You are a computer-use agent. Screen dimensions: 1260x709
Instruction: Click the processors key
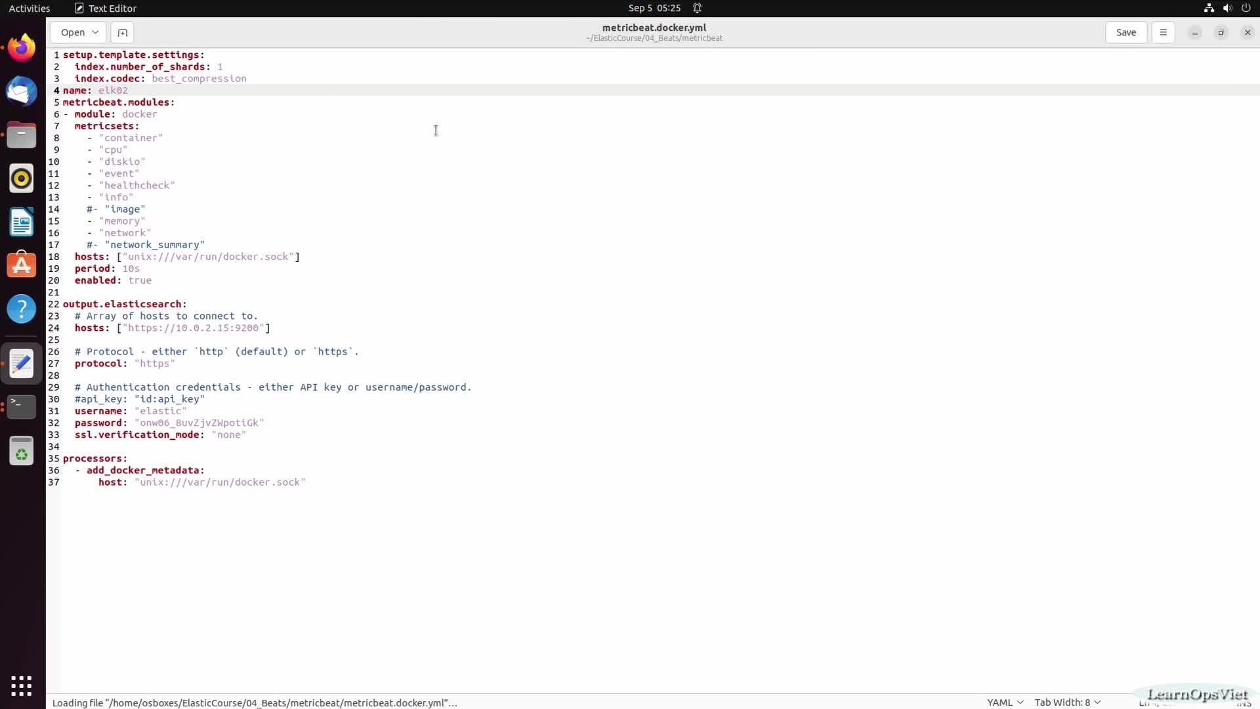[x=95, y=458]
